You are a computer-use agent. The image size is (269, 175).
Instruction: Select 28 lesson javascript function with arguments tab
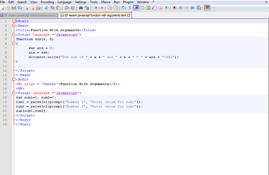[x=95, y=15]
